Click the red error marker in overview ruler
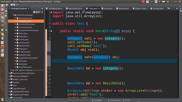 tap(178, 56)
